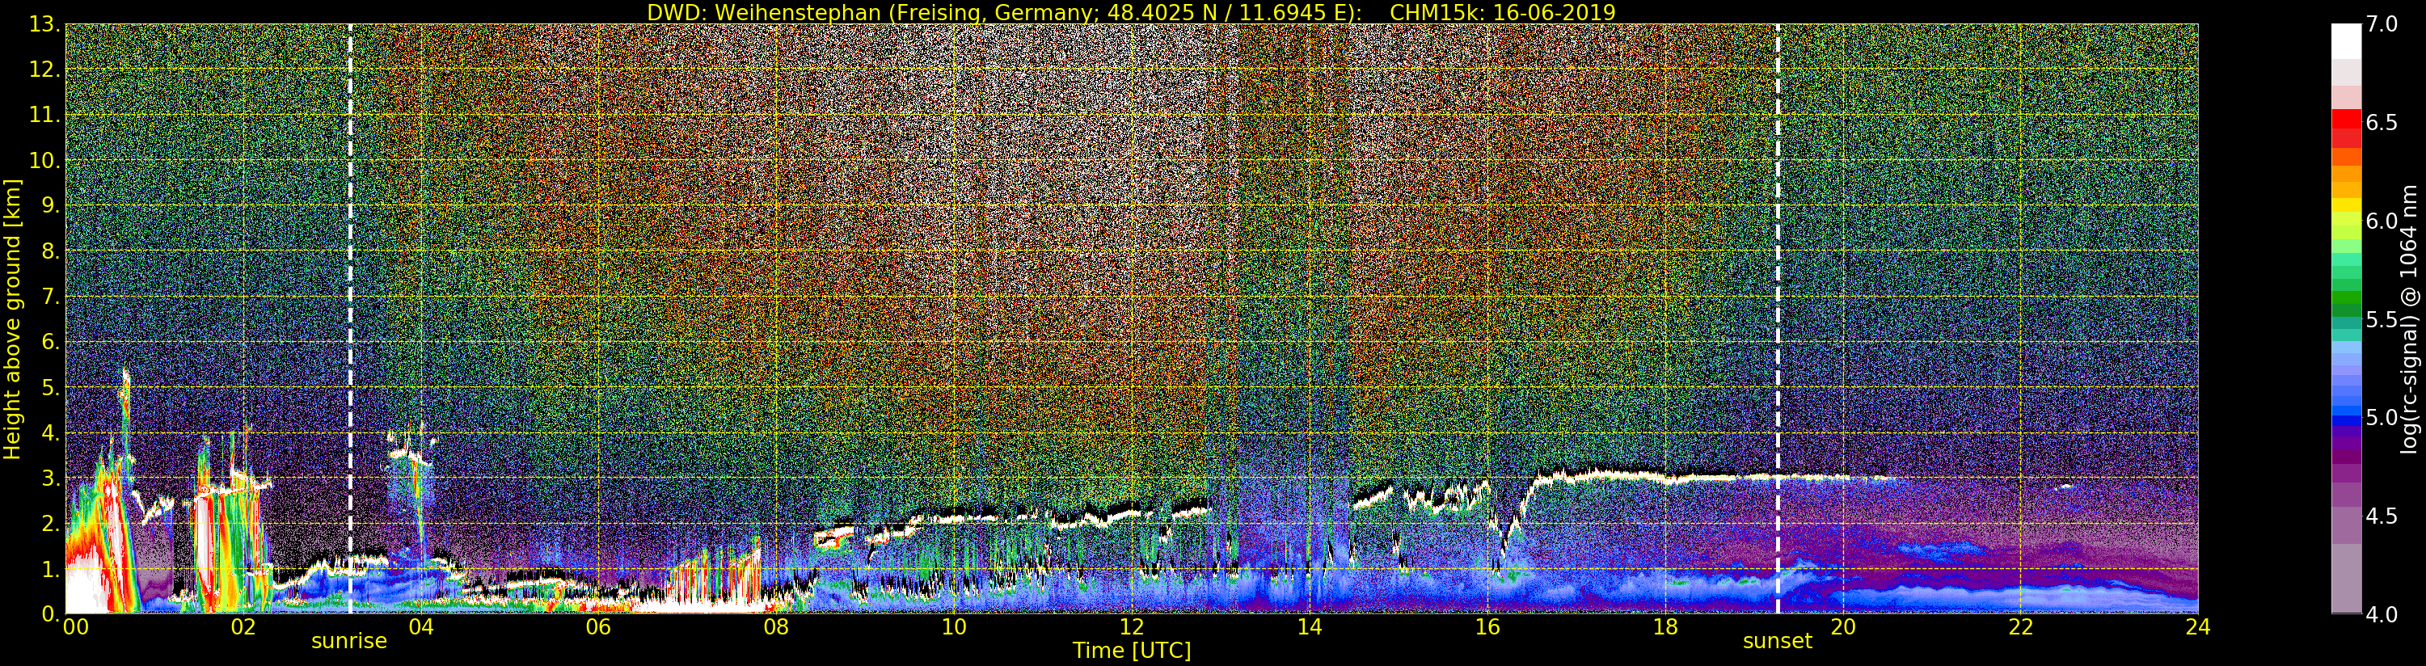Click the 'Time [UTC]' axis label

1131,651
